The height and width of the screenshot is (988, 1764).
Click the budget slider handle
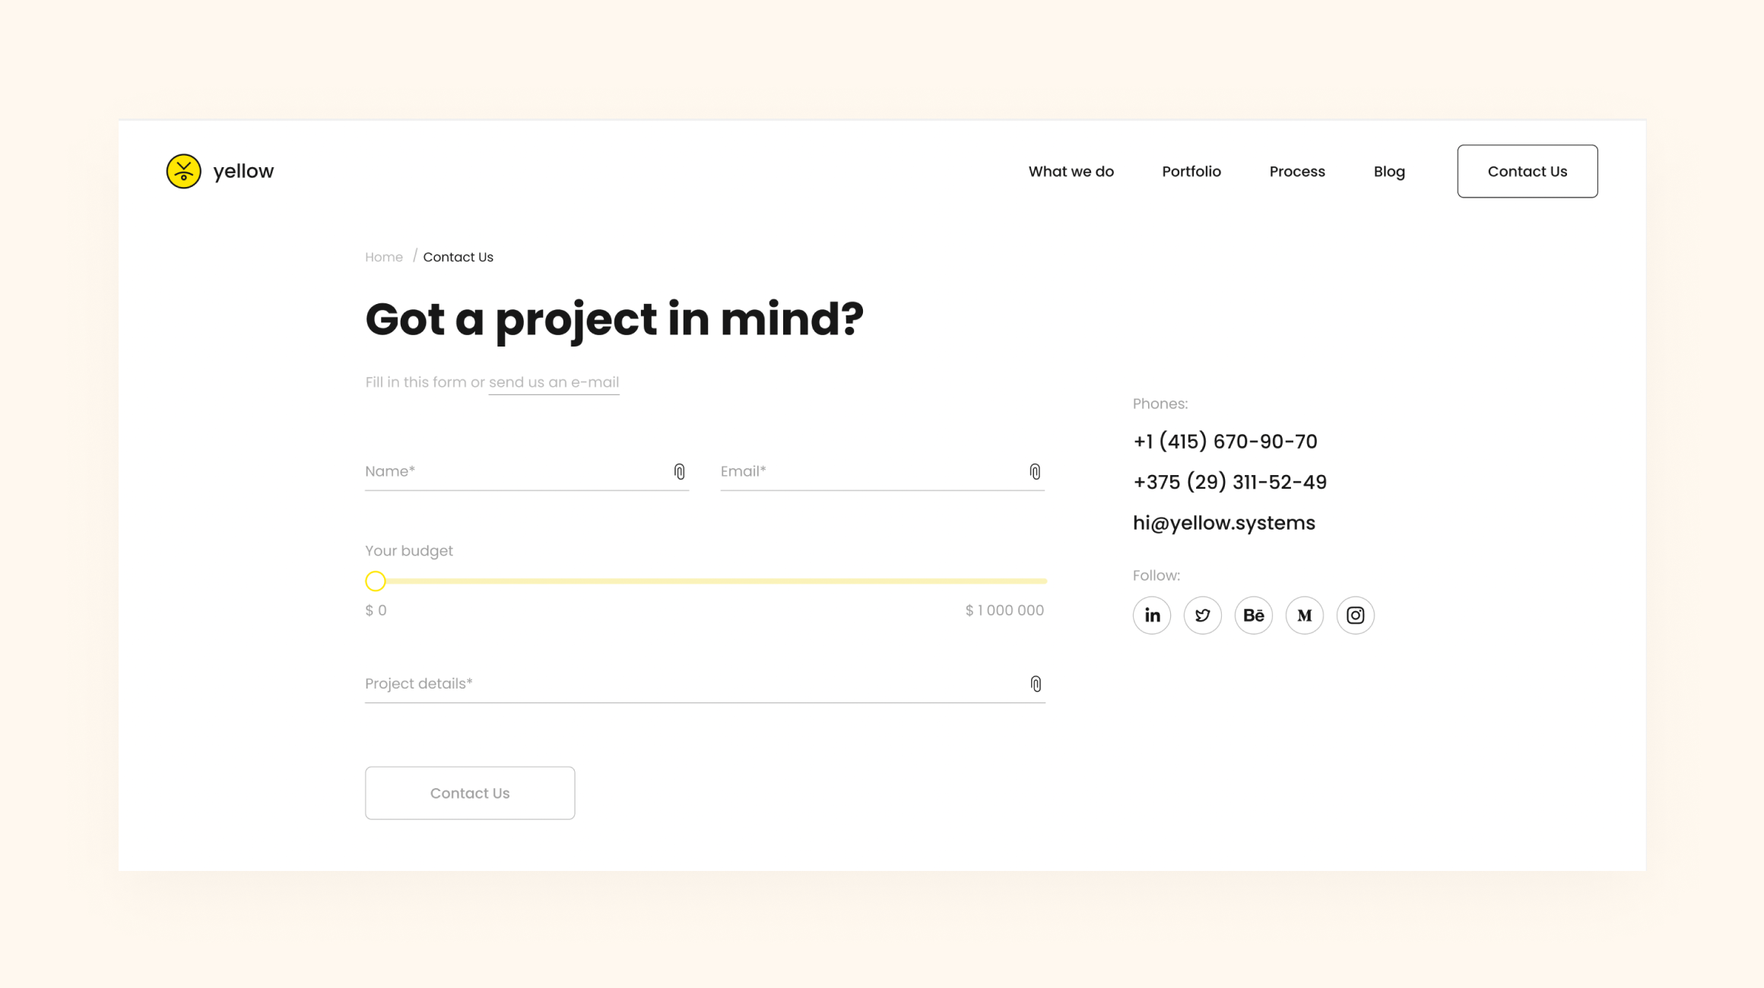[376, 581]
